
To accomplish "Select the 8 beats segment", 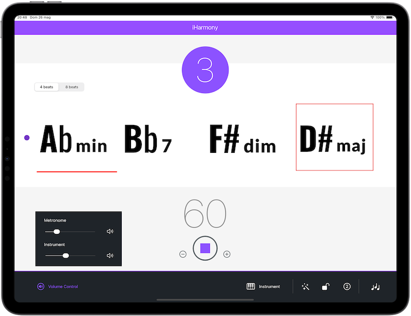I will pos(72,87).
